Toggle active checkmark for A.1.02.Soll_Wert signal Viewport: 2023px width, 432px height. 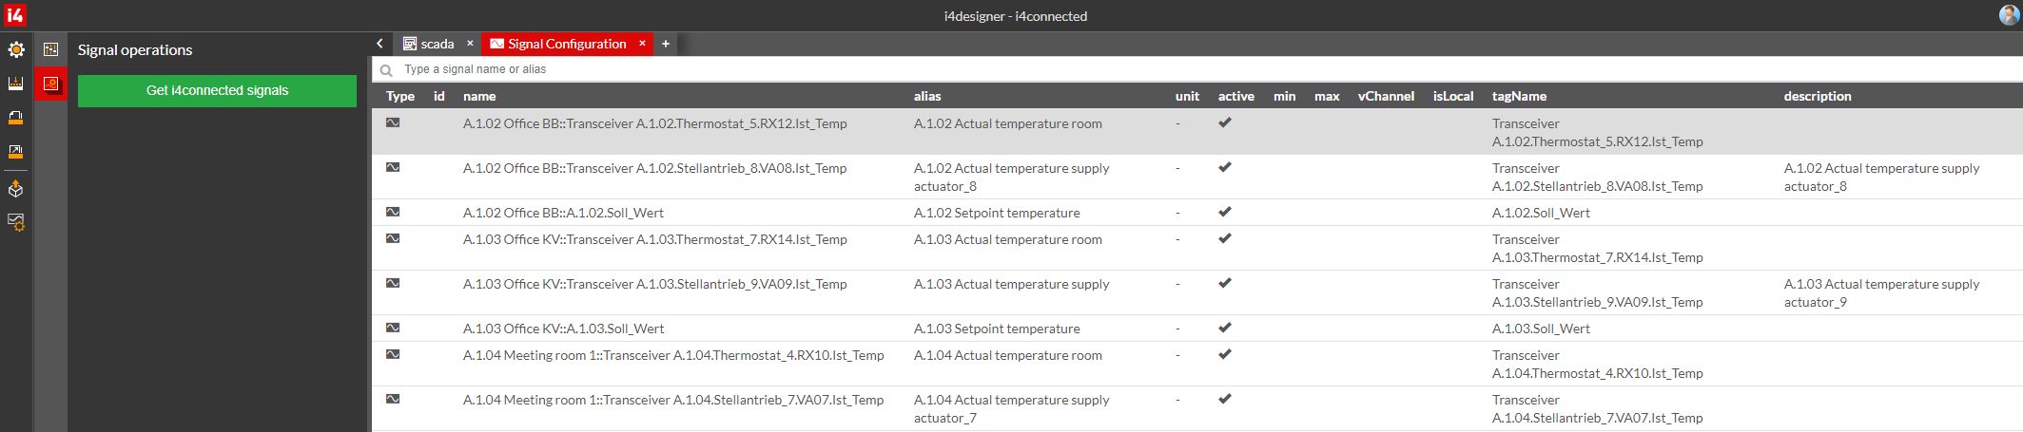1225,212
